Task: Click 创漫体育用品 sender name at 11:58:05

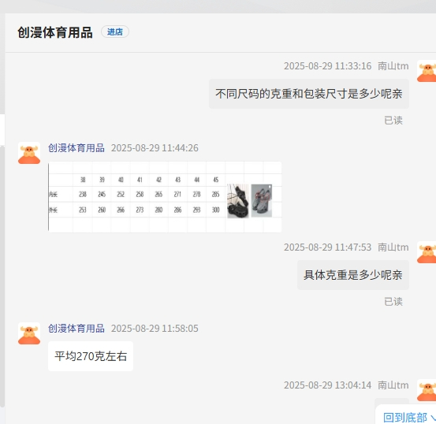Action: click(76, 329)
